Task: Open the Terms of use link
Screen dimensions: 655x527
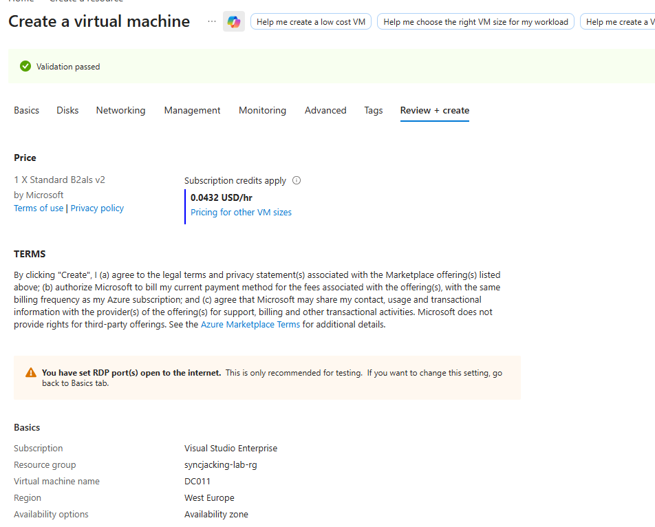Action: point(39,208)
